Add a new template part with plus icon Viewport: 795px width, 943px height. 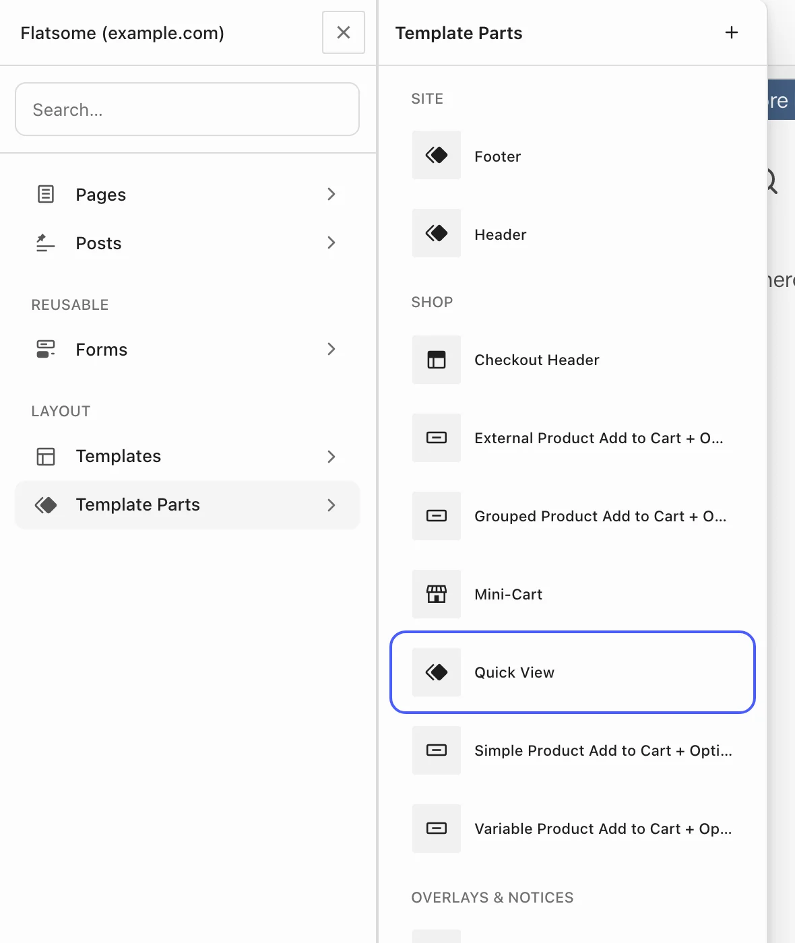tap(732, 32)
